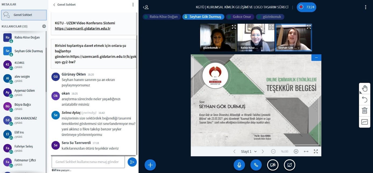Click okan avatar in chat
Viewport: 373px width, 173px height.
coord(55,96)
